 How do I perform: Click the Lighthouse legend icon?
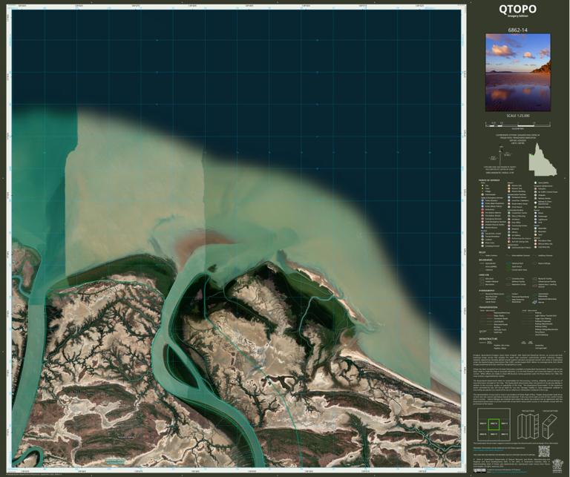coord(535,220)
